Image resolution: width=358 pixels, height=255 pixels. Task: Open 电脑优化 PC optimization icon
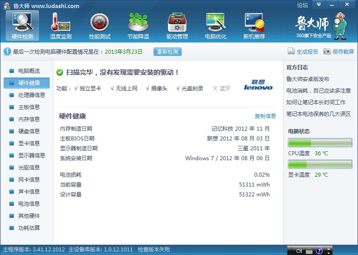click(216, 22)
